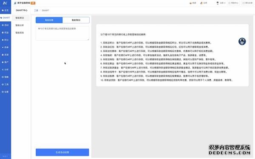
Task: Click the prompt text area input
Action: pyautogui.click(x=62, y=33)
